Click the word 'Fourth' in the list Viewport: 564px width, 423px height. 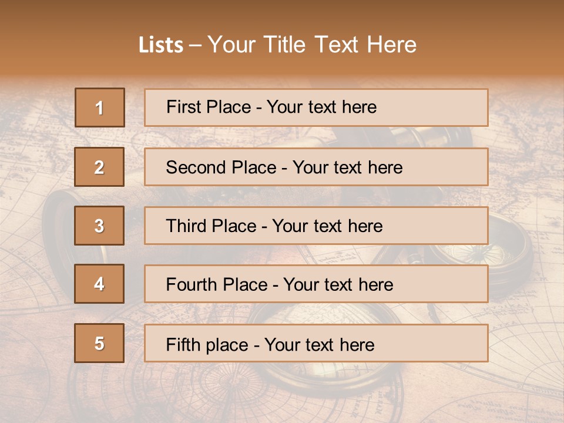pyautogui.click(x=192, y=284)
